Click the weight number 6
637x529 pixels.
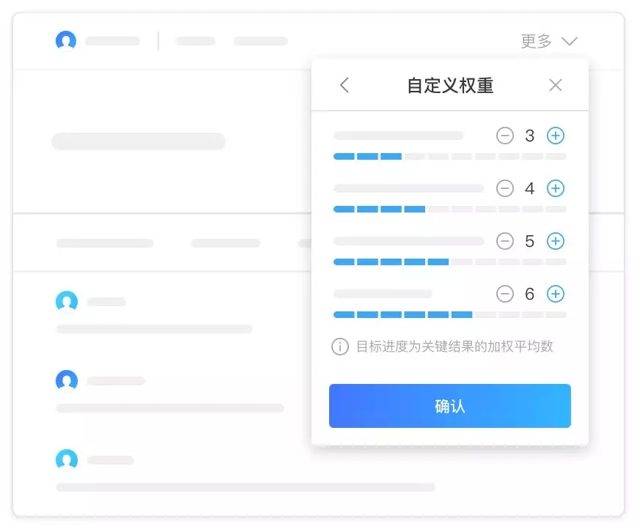[x=530, y=294]
